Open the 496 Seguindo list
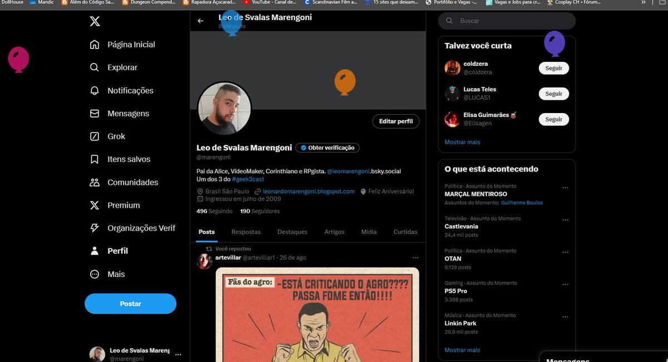The image size is (668, 362). pos(214,211)
